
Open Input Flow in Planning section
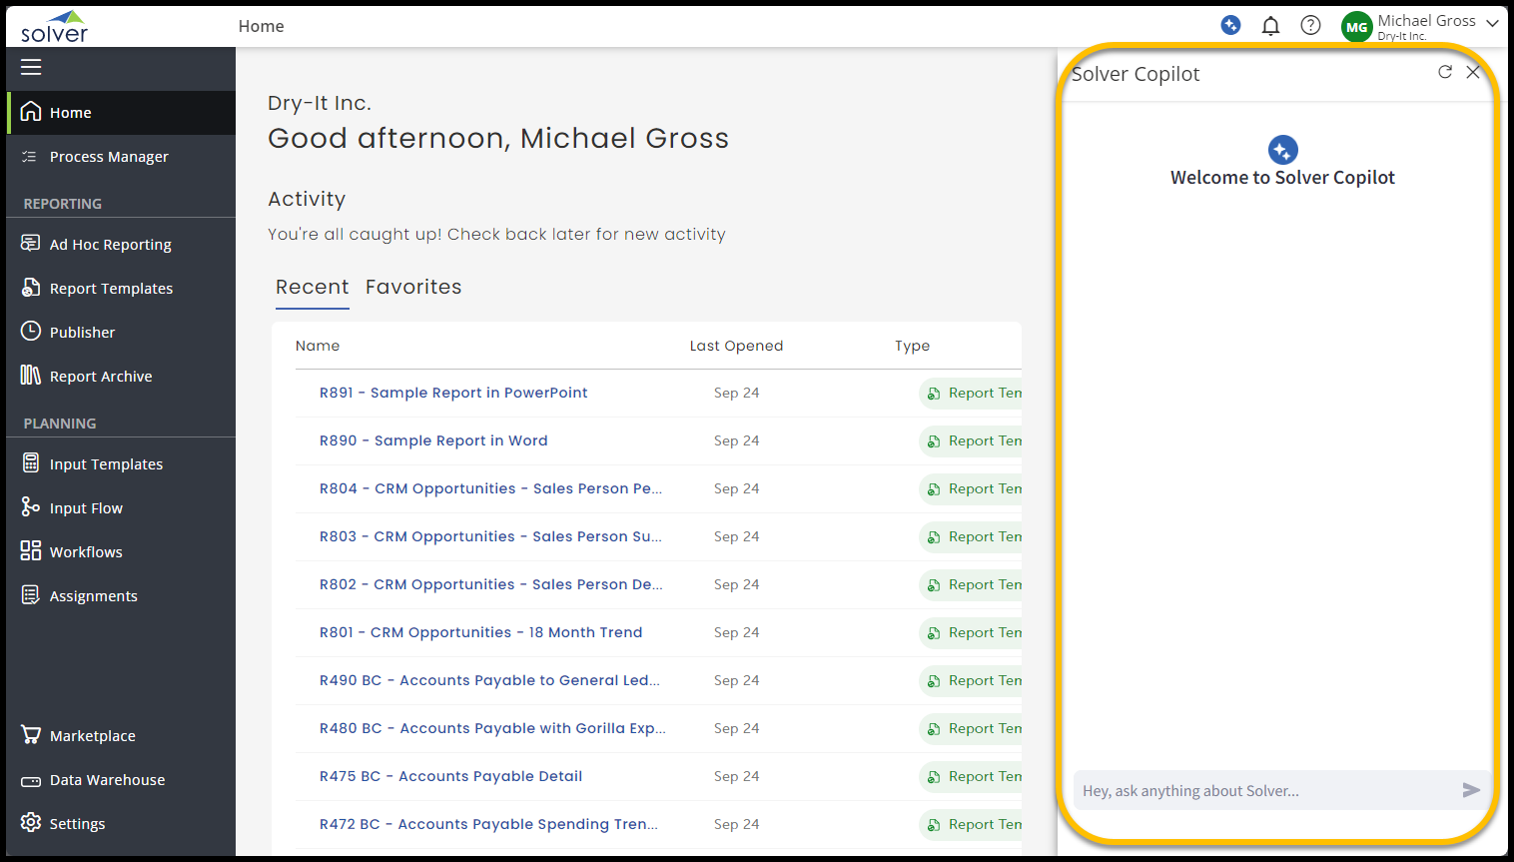(x=86, y=508)
